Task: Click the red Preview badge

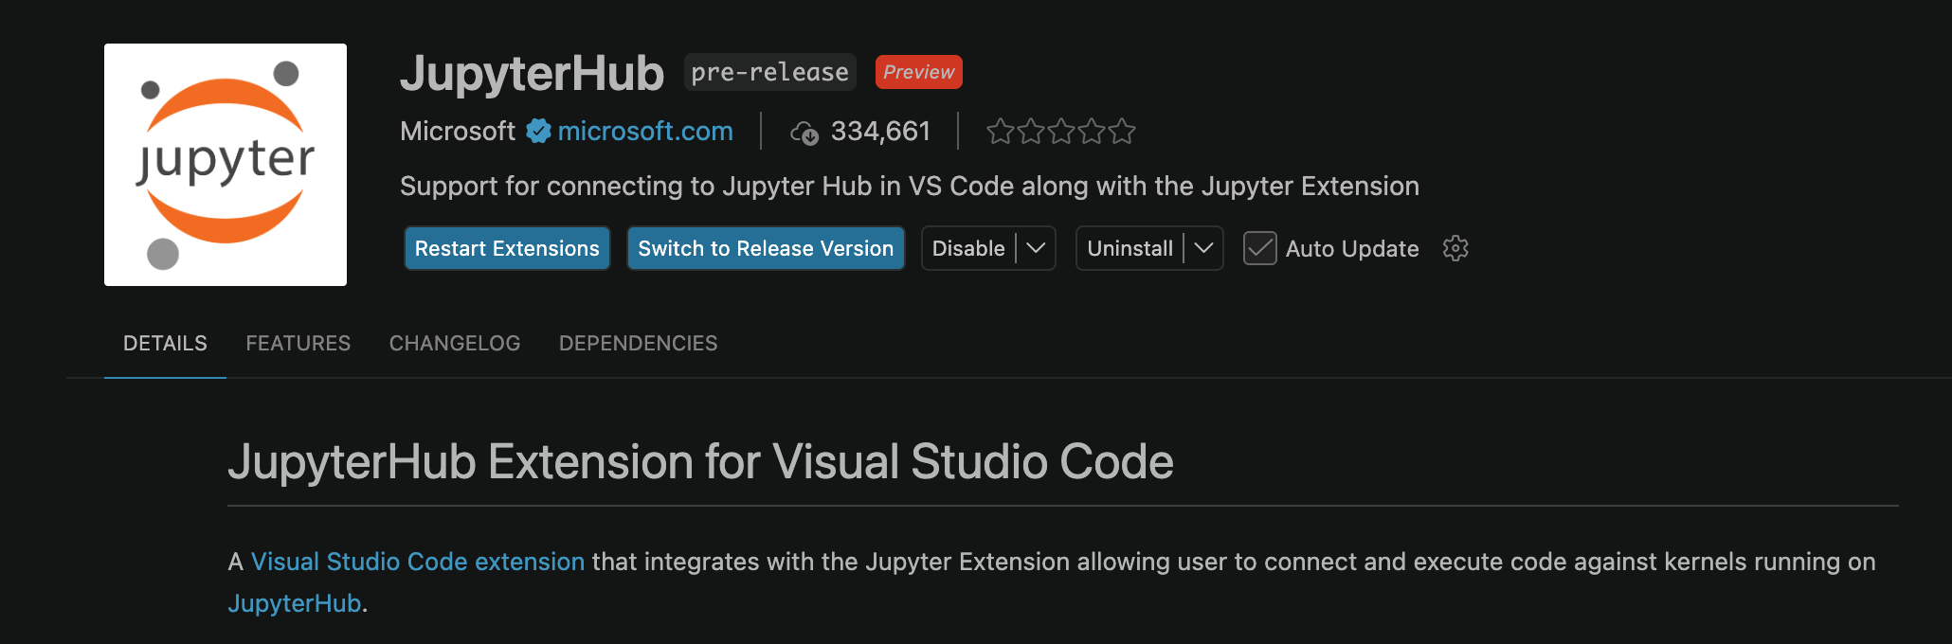Action: 919,72
